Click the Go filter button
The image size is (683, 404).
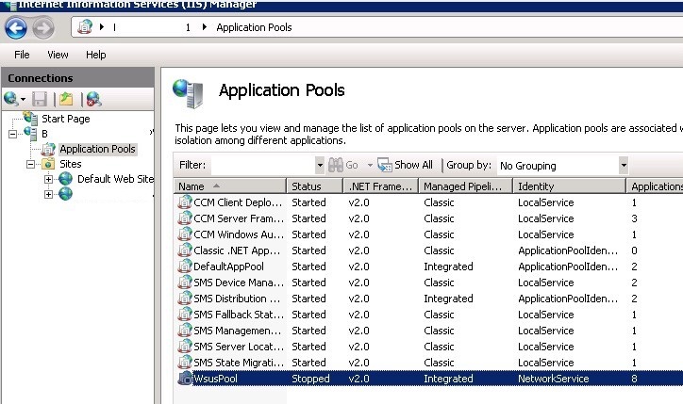click(x=343, y=165)
